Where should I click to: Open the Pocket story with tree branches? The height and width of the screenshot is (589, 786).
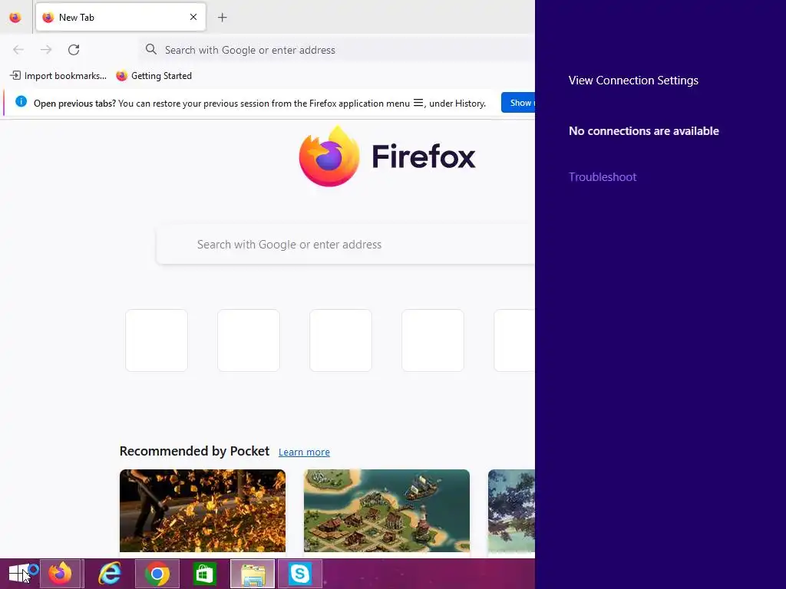511,511
